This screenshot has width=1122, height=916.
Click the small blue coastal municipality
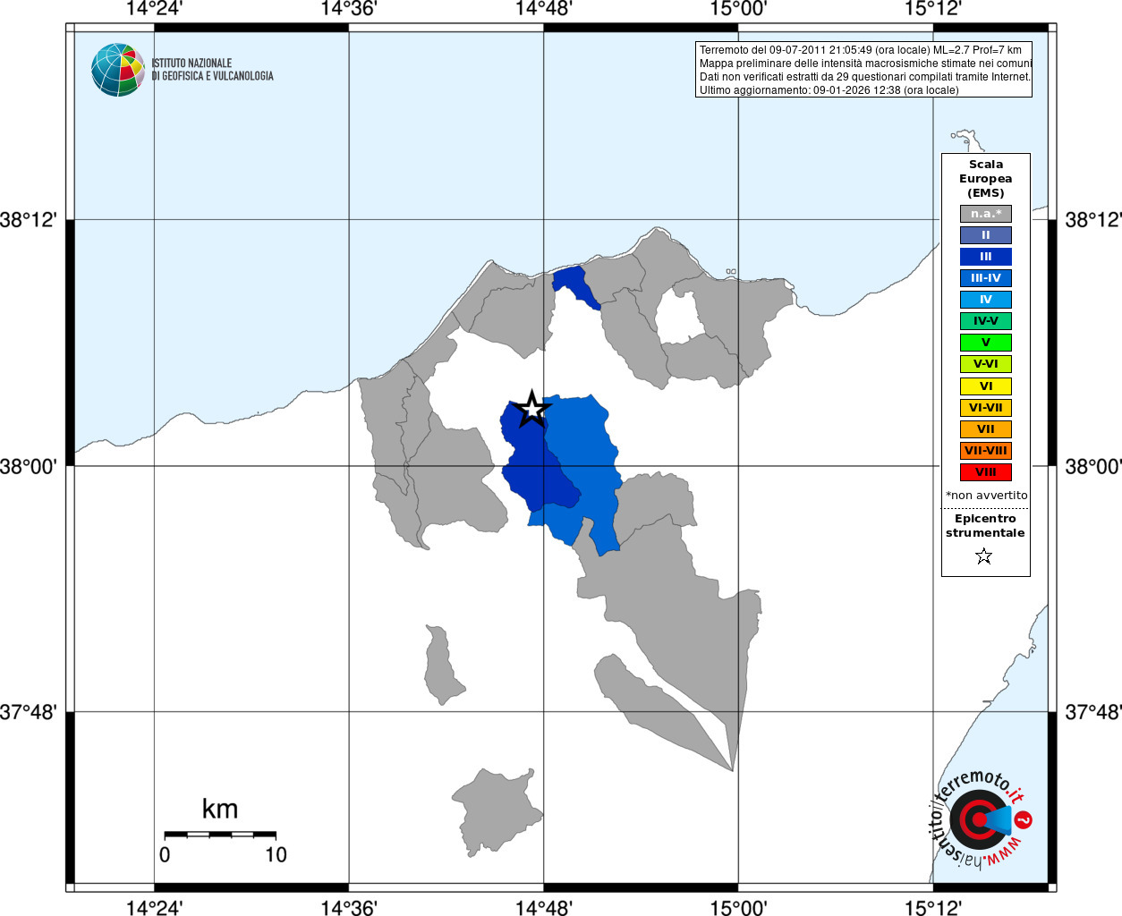(574, 284)
